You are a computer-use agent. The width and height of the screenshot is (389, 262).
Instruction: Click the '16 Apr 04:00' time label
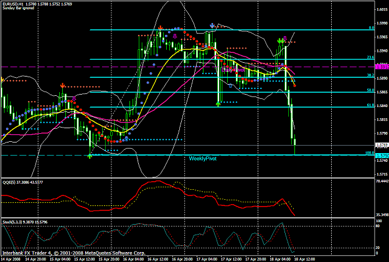point(133,259)
